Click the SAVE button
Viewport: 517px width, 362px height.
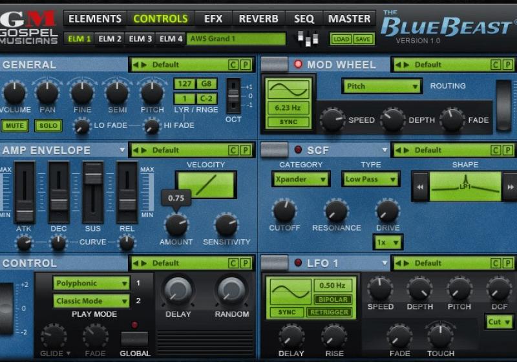[x=363, y=39]
